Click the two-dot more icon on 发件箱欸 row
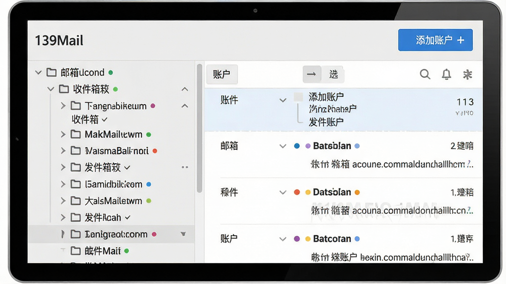Image resolution: width=506 pixels, height=284 pixels. coord(185,167)
